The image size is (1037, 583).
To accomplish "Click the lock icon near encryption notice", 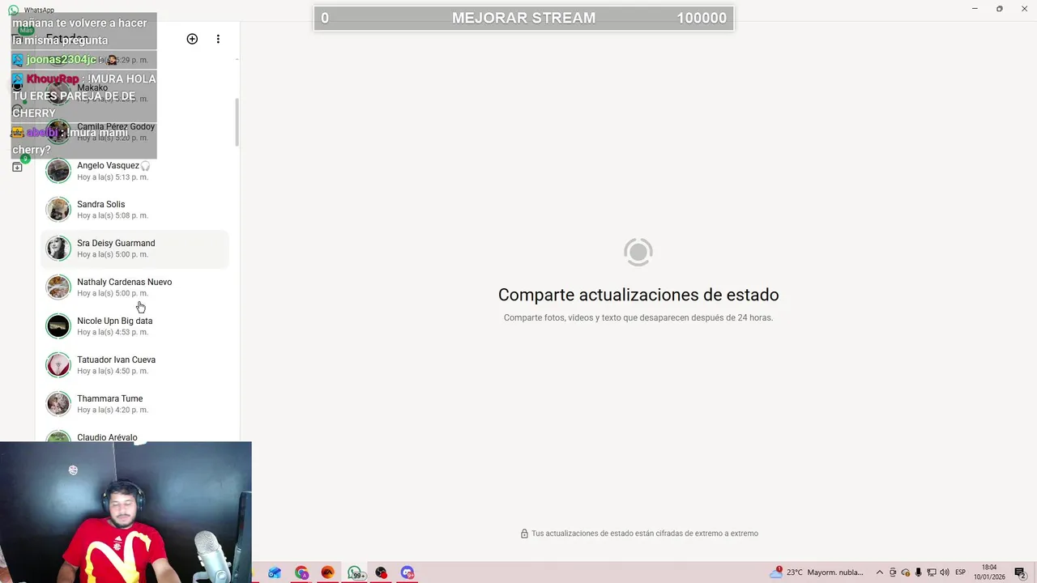I will (524, 534).
